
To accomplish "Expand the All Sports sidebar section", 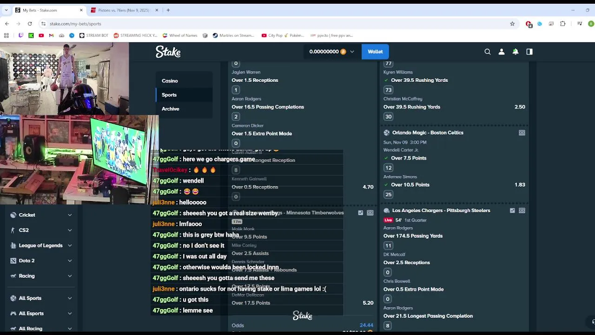I will pyautogui.click(x=70, y=298).
